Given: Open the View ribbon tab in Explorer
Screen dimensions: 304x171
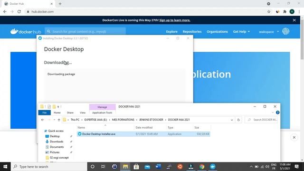Looking at the screenshot, I should coord(83,113).
